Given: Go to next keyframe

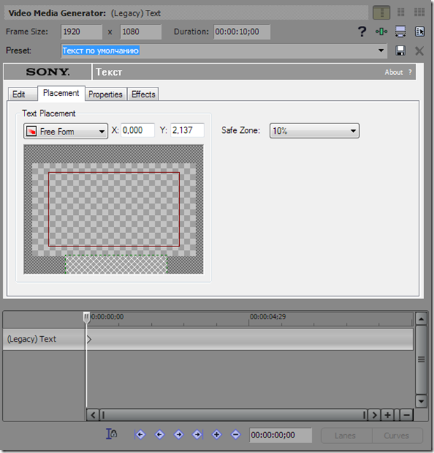Looking at the screenshot, I should (178, 434).
